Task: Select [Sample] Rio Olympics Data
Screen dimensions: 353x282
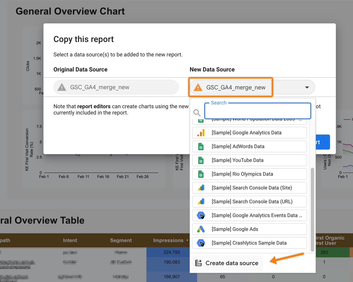Action: click(x=249, y=174)
